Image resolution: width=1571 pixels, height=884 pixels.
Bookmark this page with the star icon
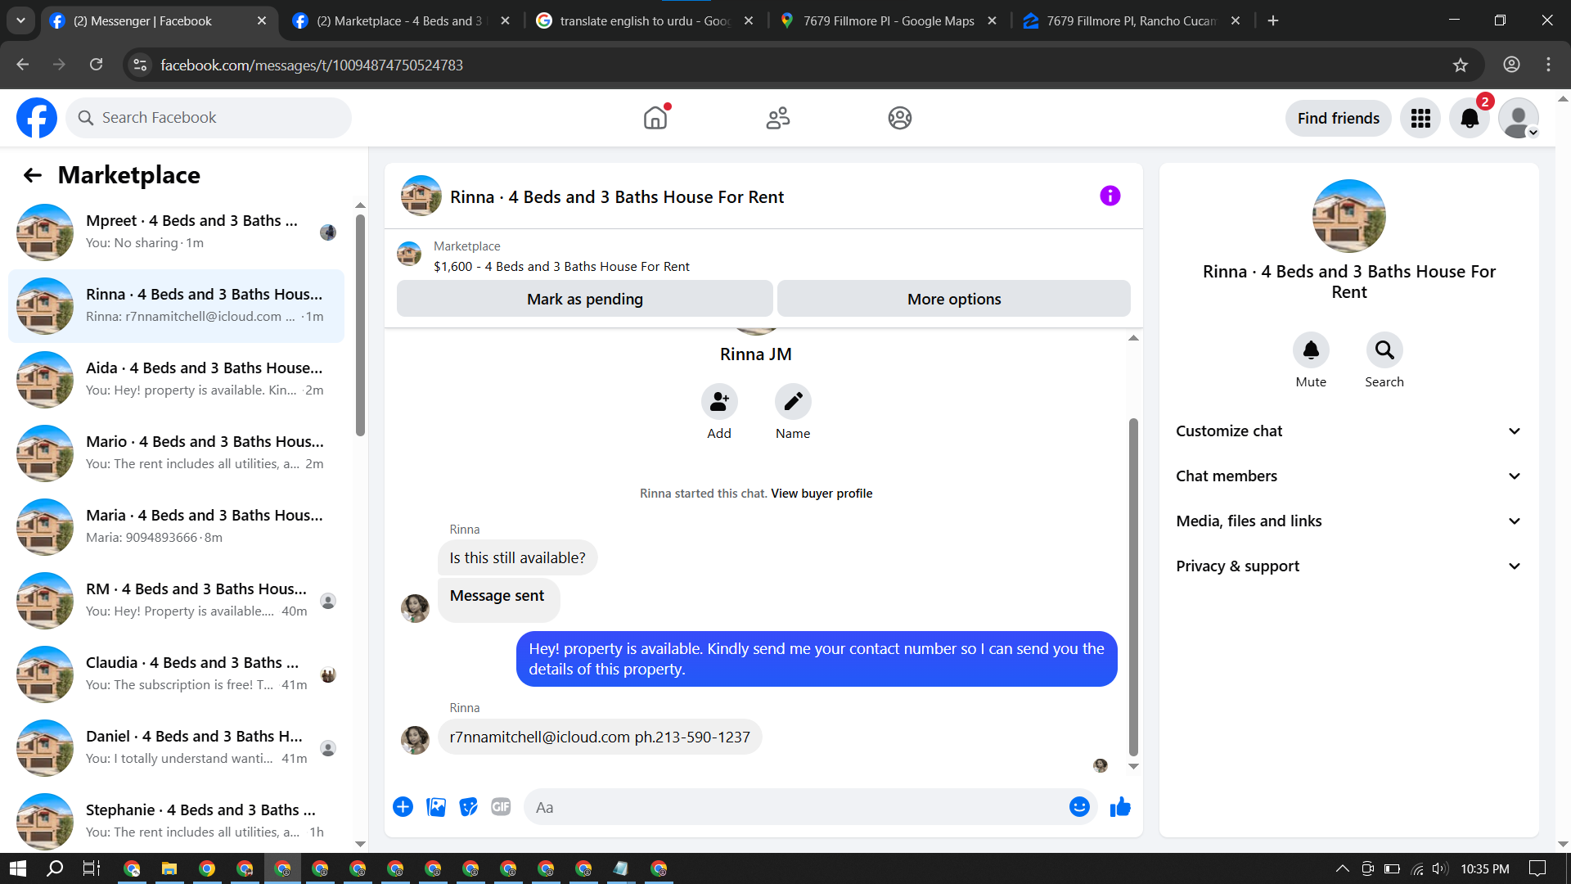coord(1461,65)
